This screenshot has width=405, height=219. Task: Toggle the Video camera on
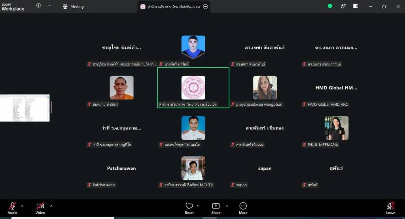(x=40, y=206)
